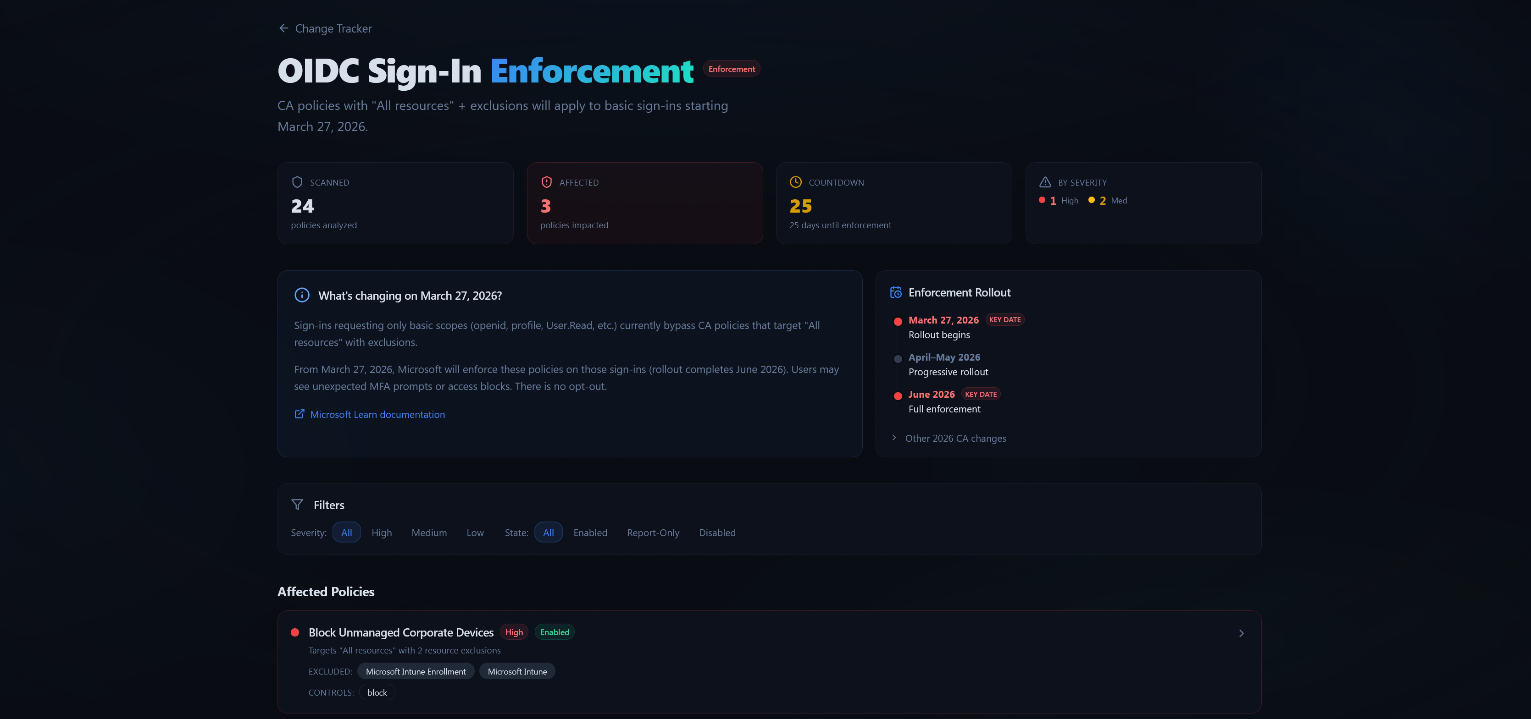
Task: Click the shield icon on Scanned card
Action: point(297,182)
